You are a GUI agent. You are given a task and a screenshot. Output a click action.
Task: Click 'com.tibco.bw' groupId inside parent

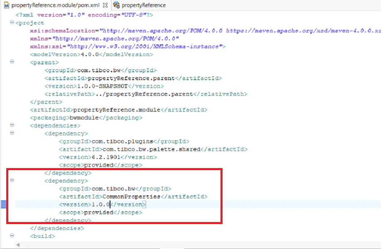99,71
